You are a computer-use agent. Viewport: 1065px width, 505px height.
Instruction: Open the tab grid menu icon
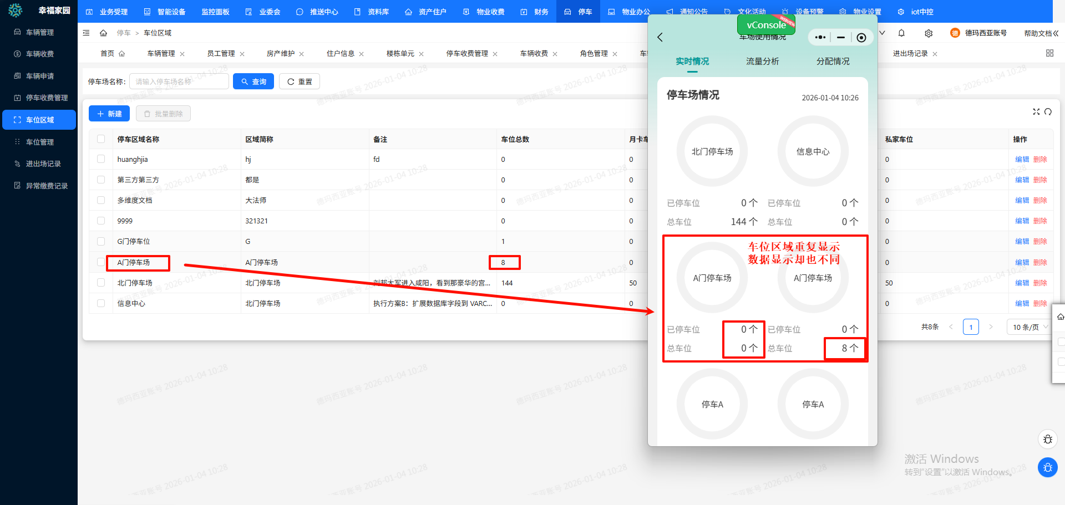[x=1049, y=53]
